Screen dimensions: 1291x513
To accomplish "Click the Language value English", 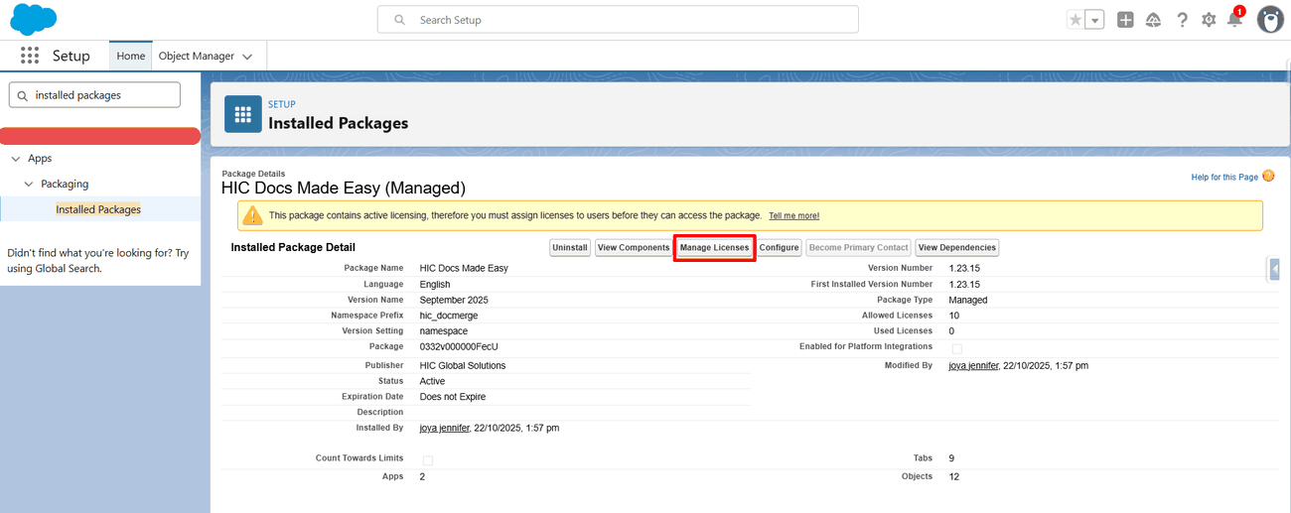I will [435, 284].
